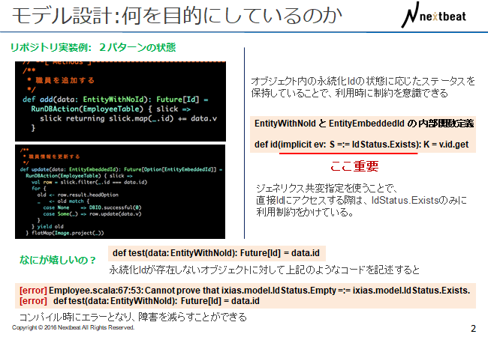Click the heading EntityWithNoId と EntityEmbeddedId の内部関数定義
The height and width of the screenshot is (337, 488).
pos(364,124)
